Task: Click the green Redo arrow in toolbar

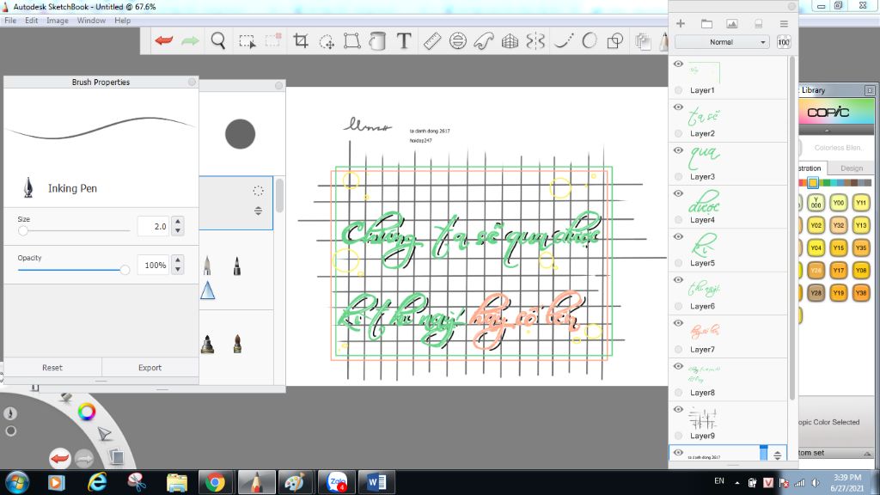Action: click(190, 40)
